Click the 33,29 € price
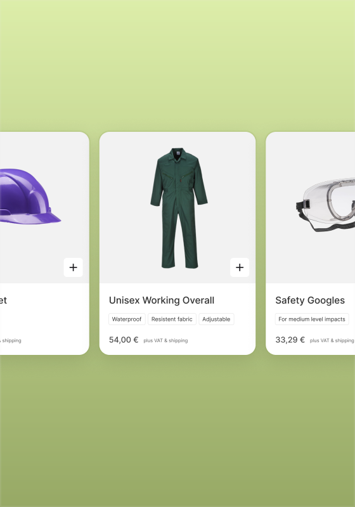This screenshot has height=507, width=355. pyautogui.click(x=290, y=340)
